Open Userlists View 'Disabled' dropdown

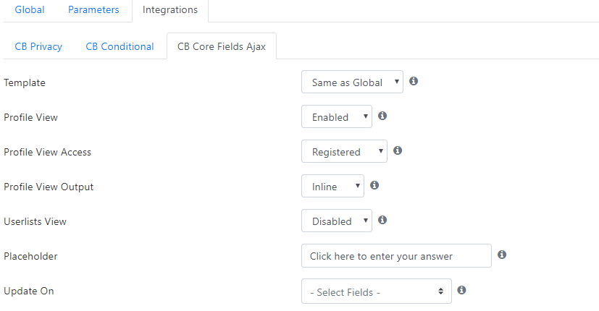pyautogui.click(x=337, y=221)
